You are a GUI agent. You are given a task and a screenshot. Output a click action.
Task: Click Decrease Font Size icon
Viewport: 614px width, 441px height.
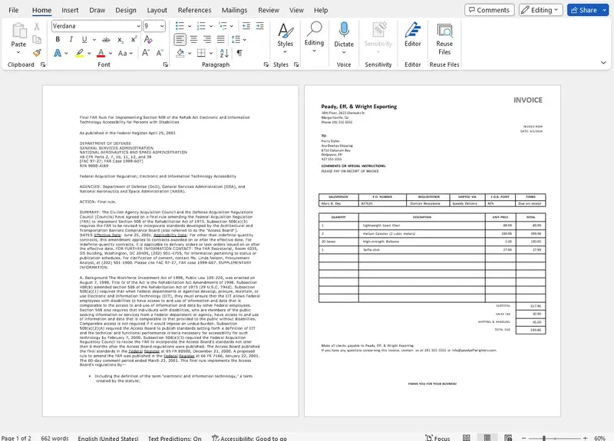click(x=160, y=53)
